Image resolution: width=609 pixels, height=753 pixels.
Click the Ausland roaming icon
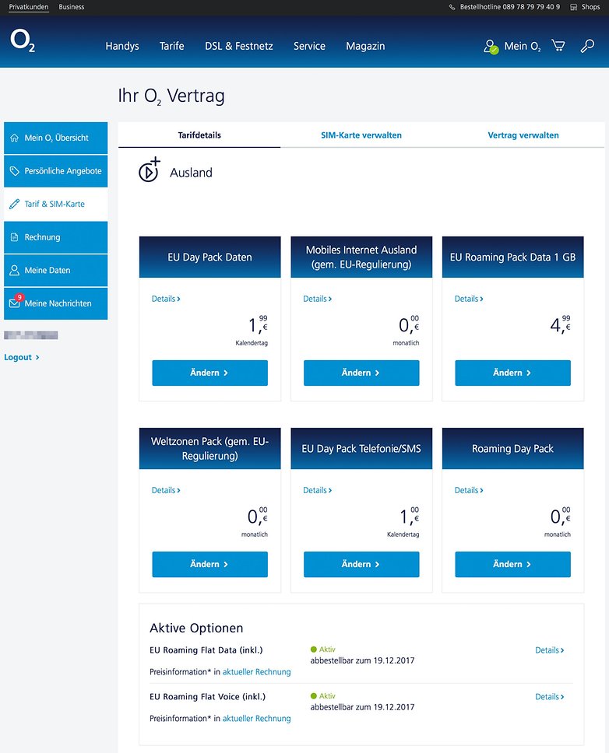click(150, 170)
